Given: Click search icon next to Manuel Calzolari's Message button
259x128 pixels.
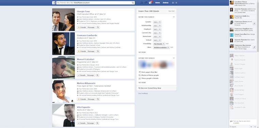Looking at the screenshot, I should coord(97,75).
